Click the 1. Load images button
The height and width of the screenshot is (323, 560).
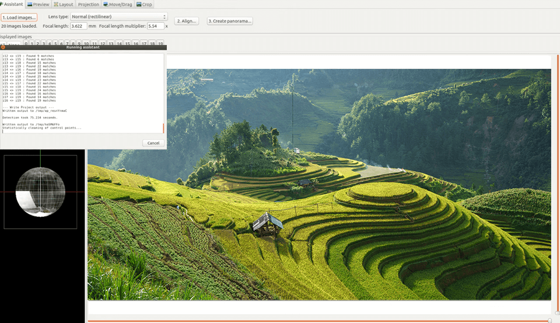coord(19,18)
